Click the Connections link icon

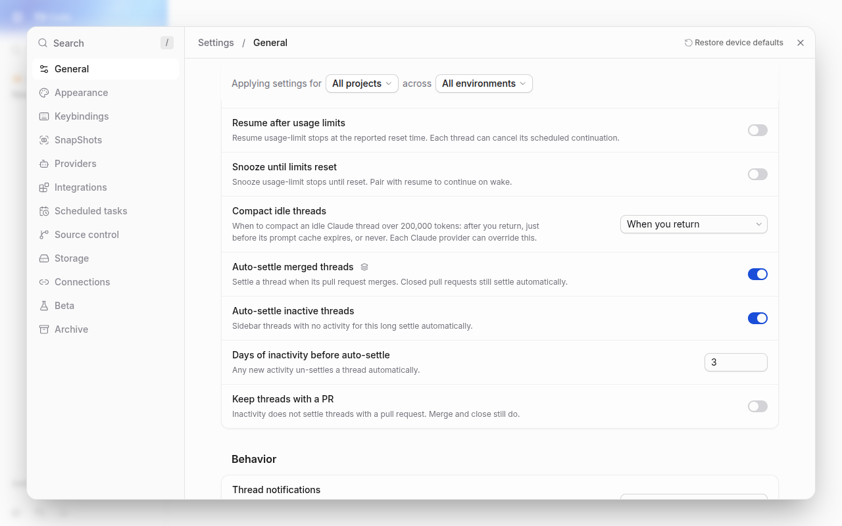(44, 282)
